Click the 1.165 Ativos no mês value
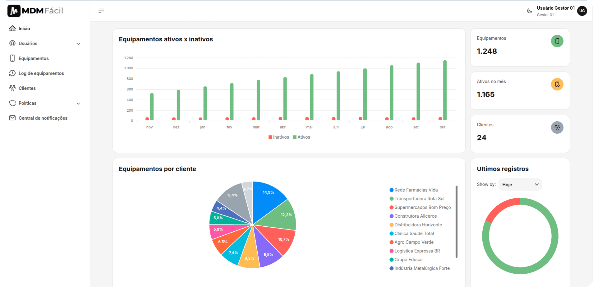This screenshot has width=593, height=287. pyautogui.click(x=485, y=95)
